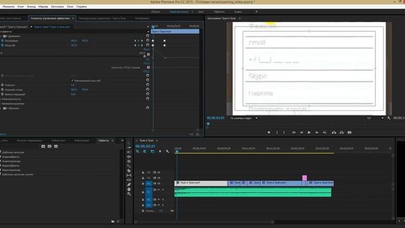
Task: Open the timeline sequence panel menu
Action: (157, 141)
